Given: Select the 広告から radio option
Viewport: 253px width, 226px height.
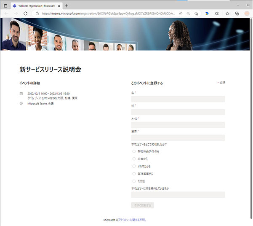Looking at the screenshot, I should (x=134, y=159).
